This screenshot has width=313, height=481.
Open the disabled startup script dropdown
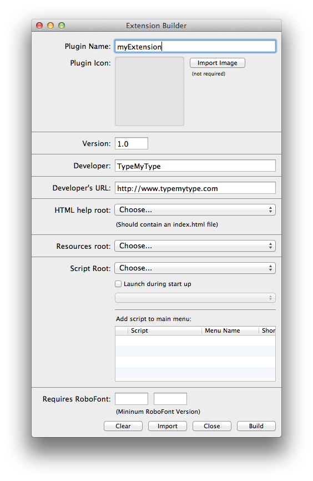pos(195,298)
